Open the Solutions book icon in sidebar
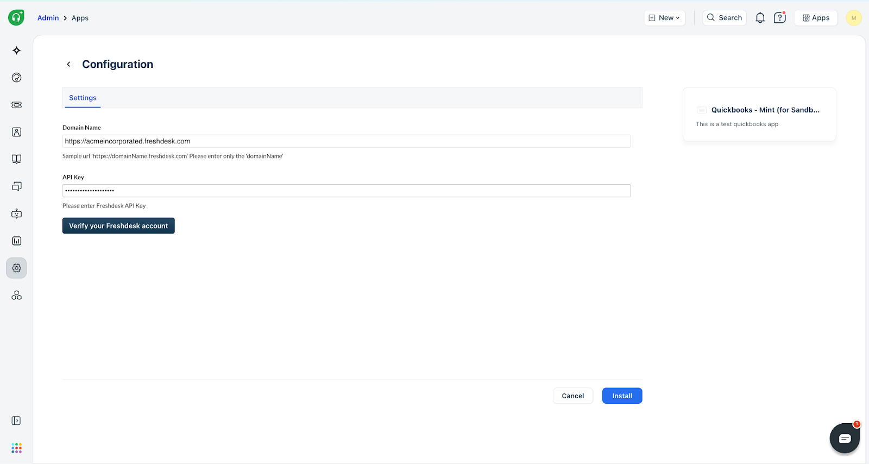869x464 pixels. (17, 159)
